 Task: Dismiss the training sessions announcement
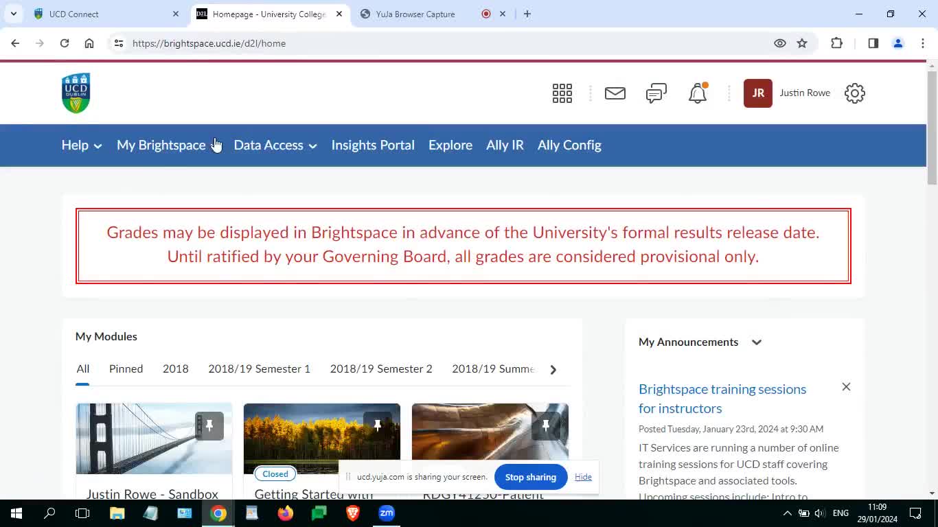(846, 387)
